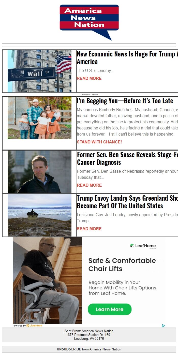Click the green Learn More button
Screen dimensions: 178x355
click(x=110, y=309)
